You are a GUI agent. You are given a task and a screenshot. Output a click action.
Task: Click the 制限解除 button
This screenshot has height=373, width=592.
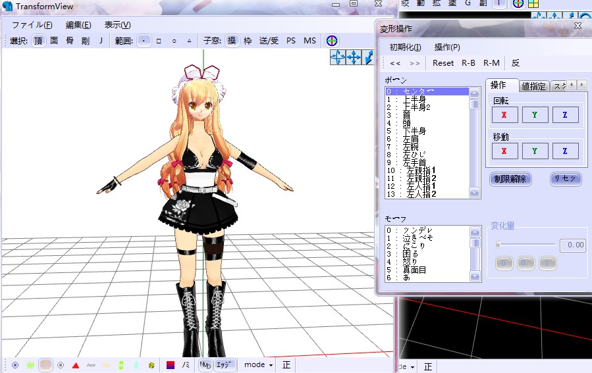pyautogui.click(x=510, y=179)
